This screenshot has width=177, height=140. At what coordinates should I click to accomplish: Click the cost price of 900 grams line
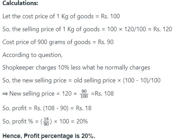pos(58,42)
